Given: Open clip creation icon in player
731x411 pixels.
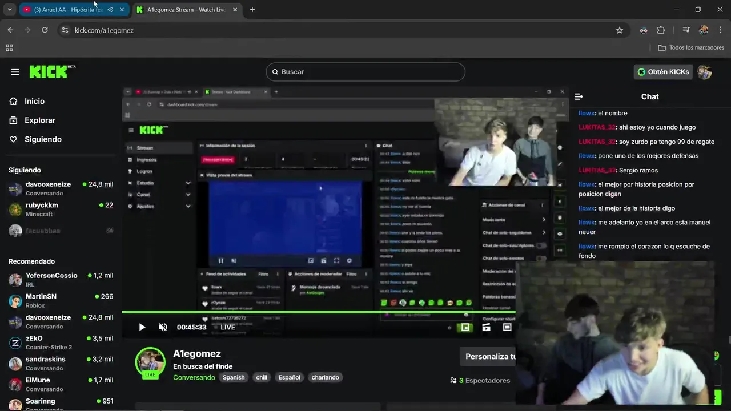Looking at the screenshot, I should pyautogui.click(x=486, y=327).
